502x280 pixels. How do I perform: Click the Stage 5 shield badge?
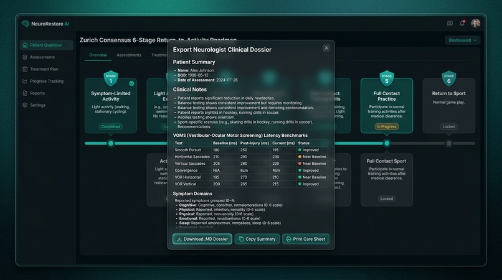click(387, 78)
